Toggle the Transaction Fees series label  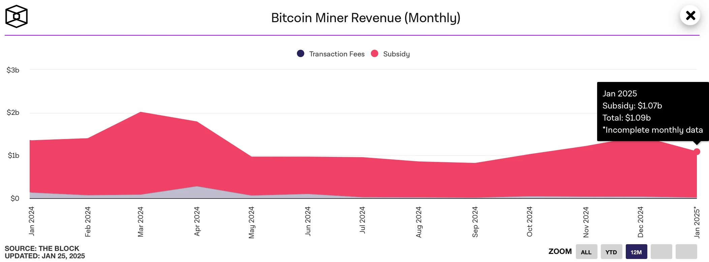click(337, 54)
